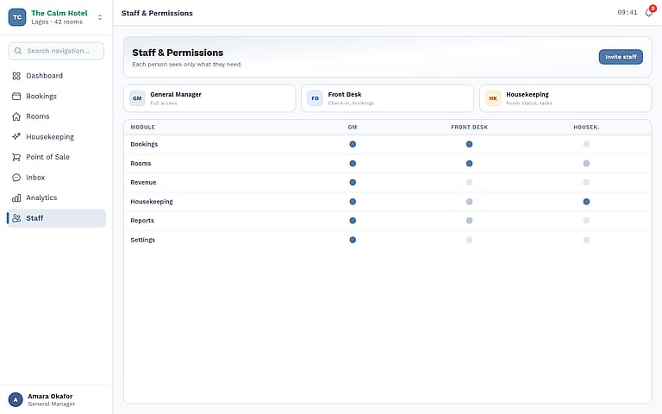Click the Rooms house icon

[16, 116]
